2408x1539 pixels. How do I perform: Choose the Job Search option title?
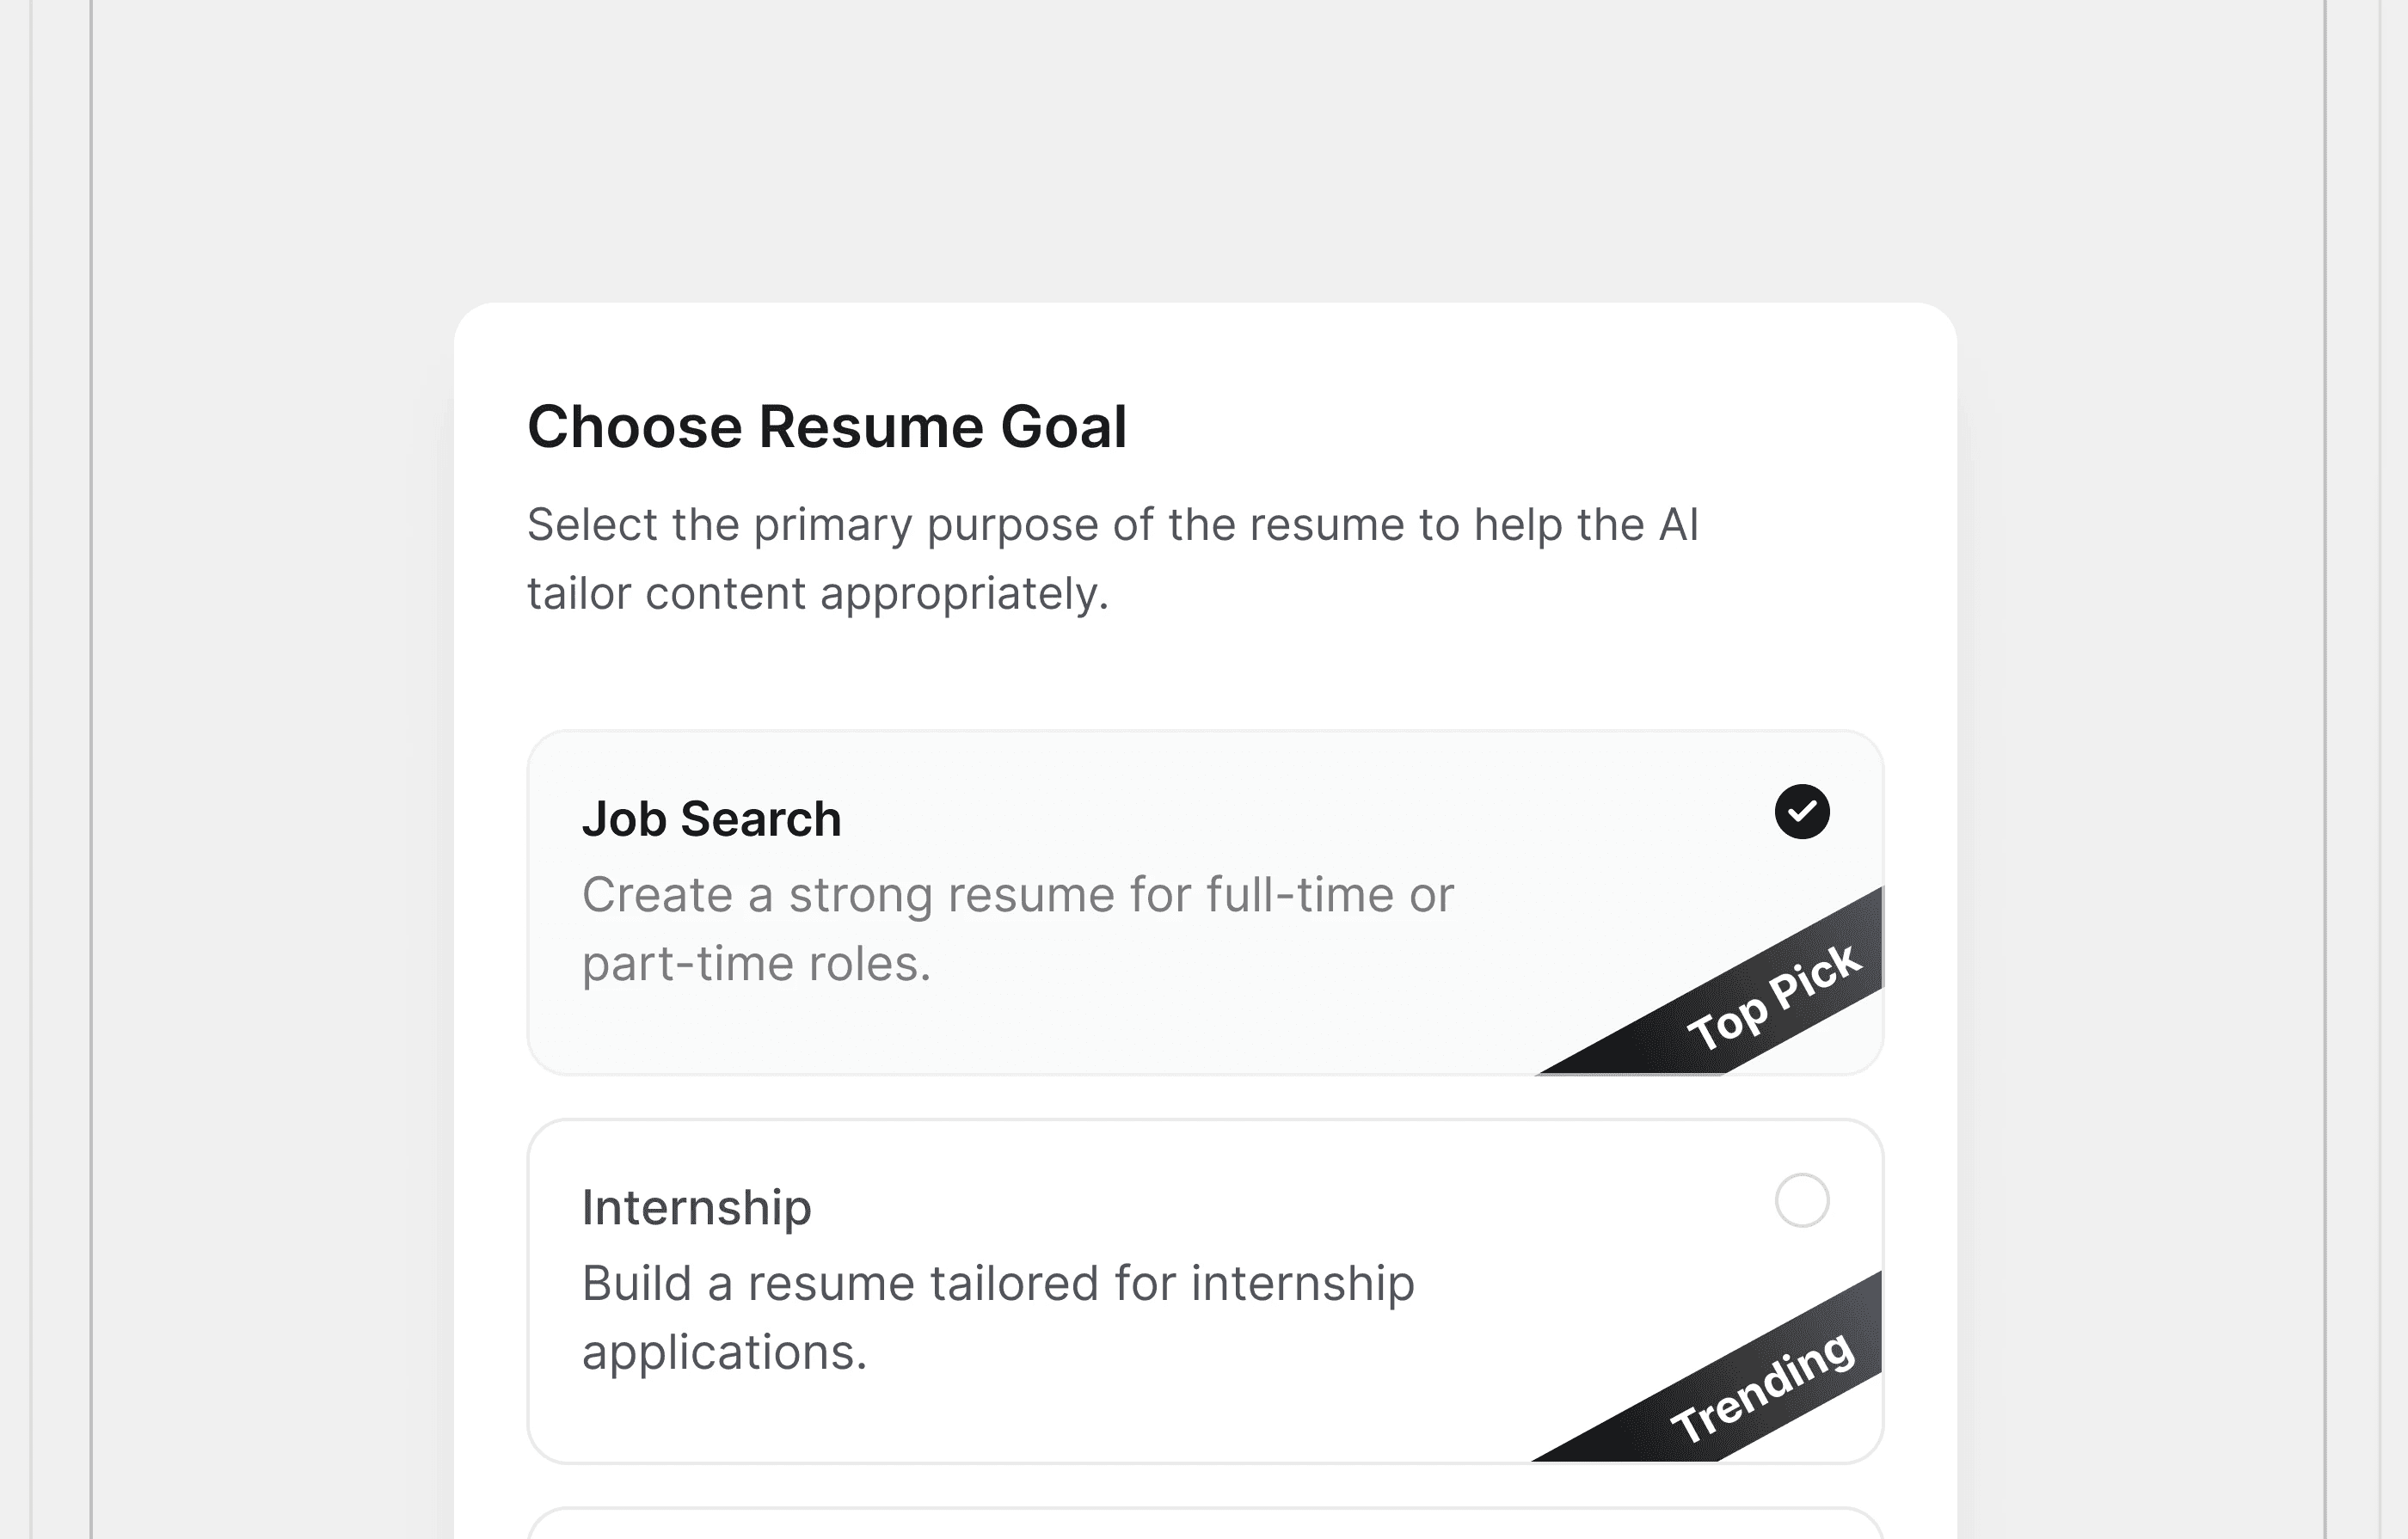click(711, 819)
